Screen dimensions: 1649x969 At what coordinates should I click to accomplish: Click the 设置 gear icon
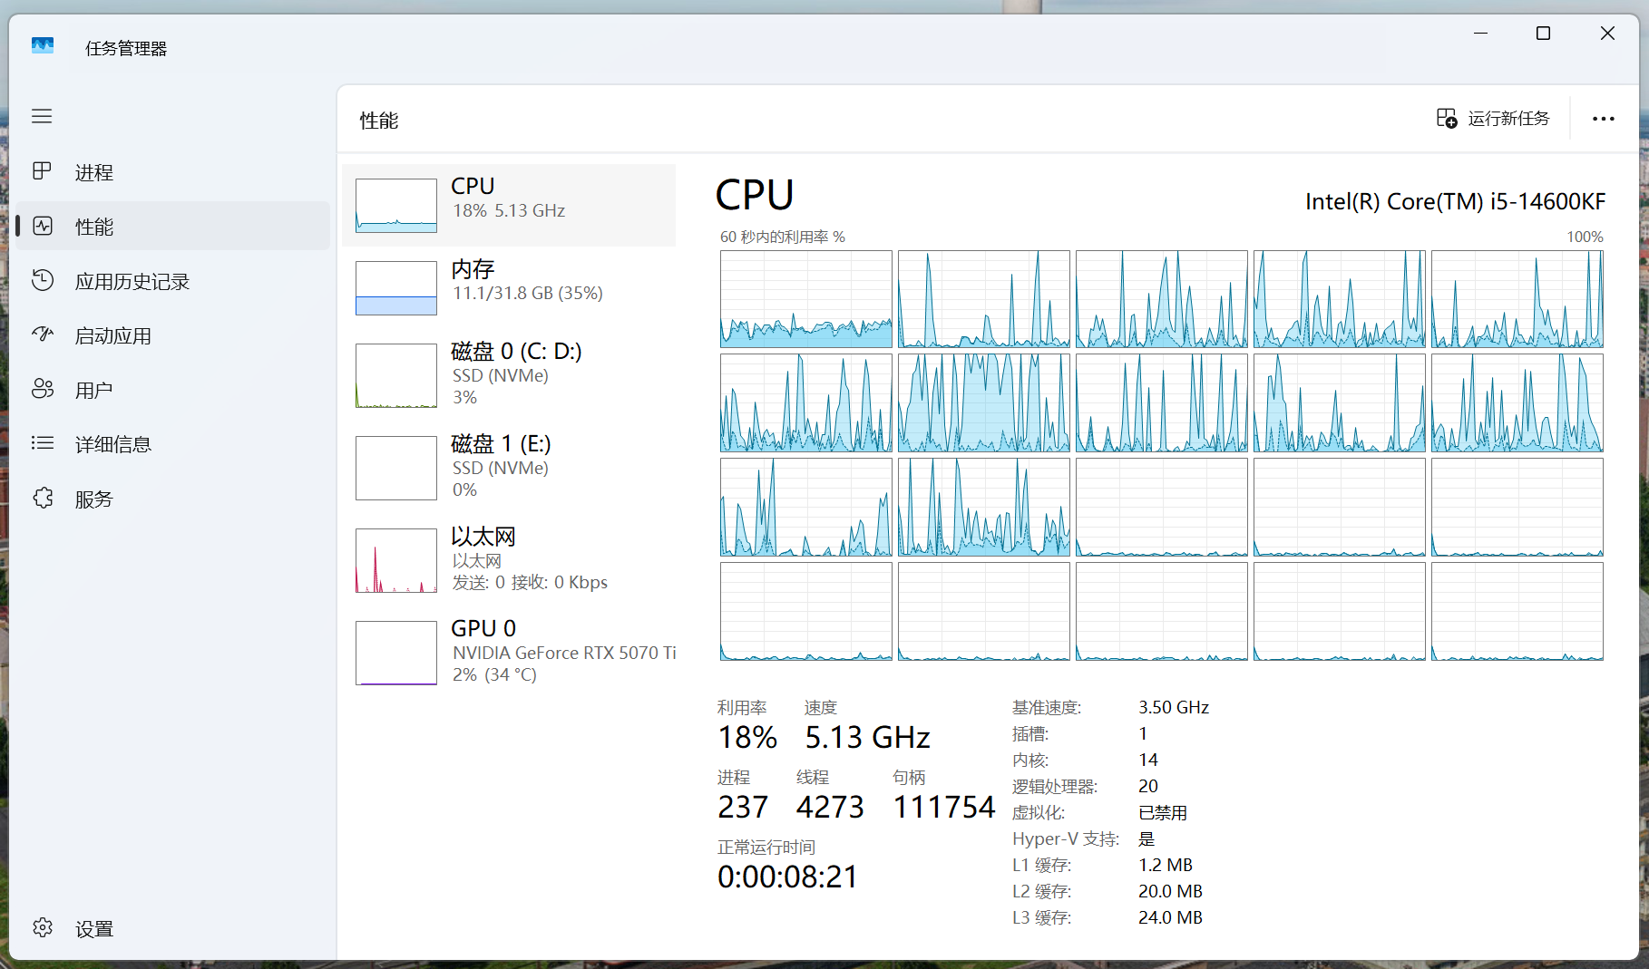point(43,927)
